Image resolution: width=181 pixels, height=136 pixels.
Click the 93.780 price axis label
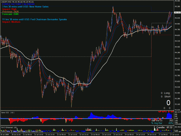[178, 76]
